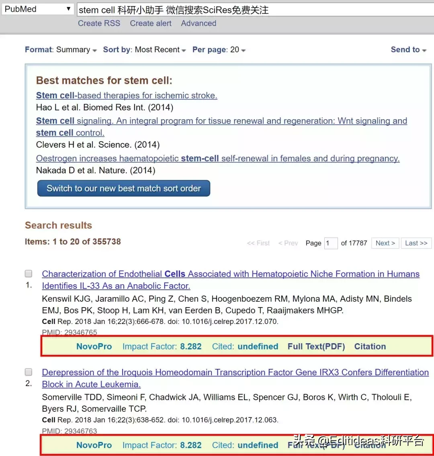Tick the checkbox for result 2
The height and width of the screenshot is (456, 434).
29,372
